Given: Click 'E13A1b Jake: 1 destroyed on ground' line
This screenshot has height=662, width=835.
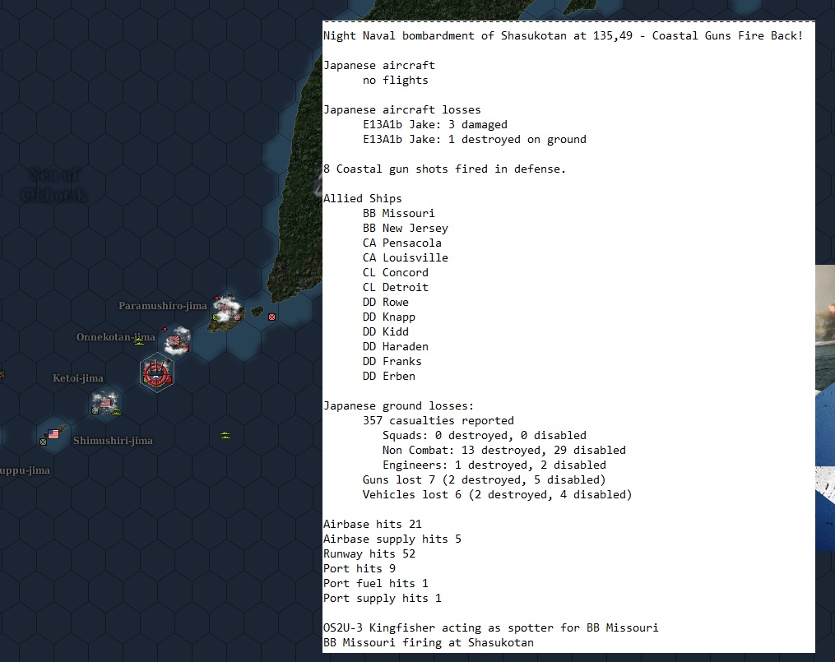Looking at the screenshot, I should tap(475, 140).
